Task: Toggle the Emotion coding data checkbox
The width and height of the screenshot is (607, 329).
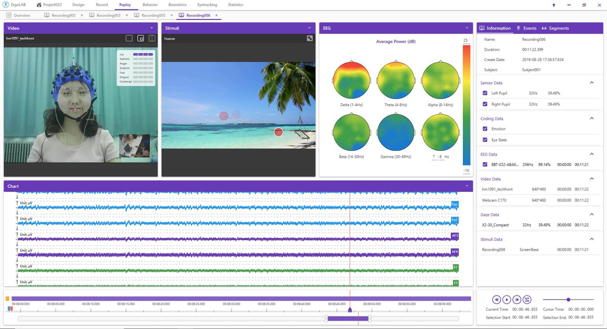Action: 485,129
